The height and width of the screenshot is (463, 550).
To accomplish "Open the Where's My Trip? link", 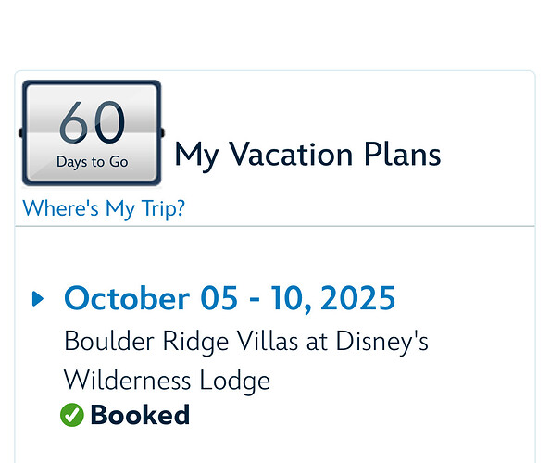I will (104, 208).
